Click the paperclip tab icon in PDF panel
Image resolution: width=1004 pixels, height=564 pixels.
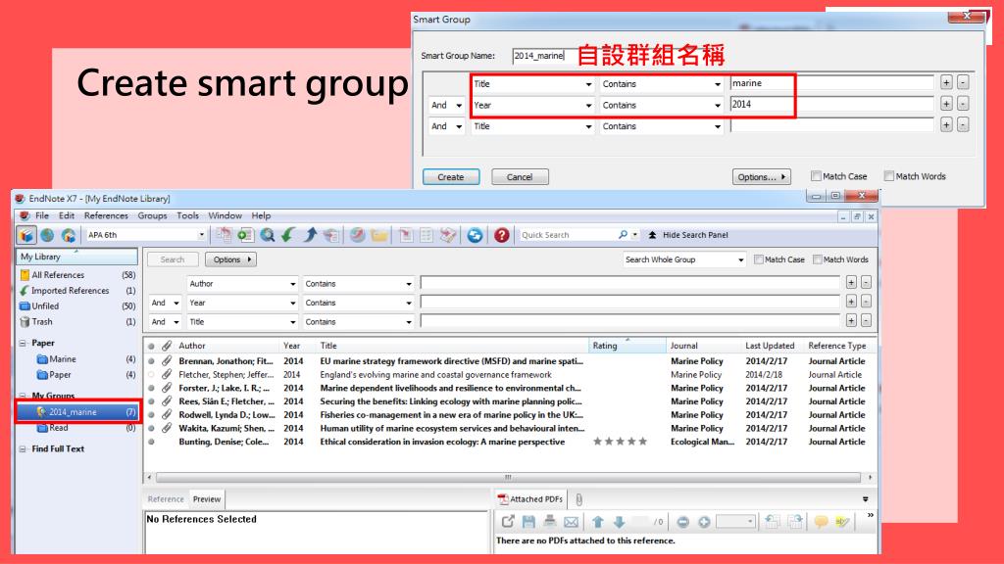pyautogui.click(x=578, y=499)
